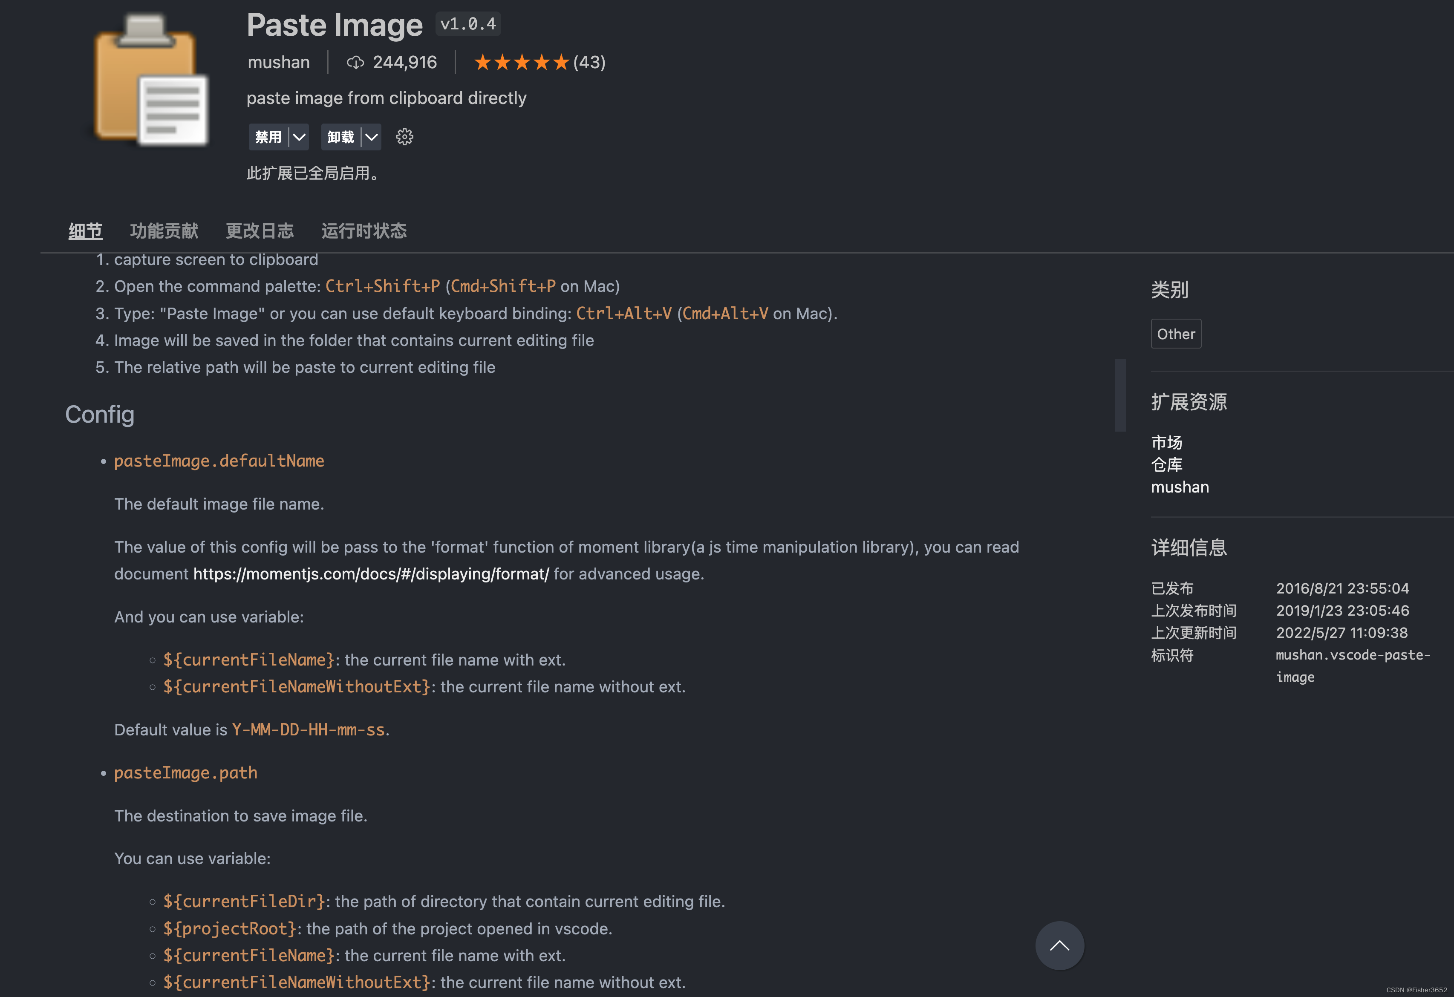Switch to the 功能贡献 tab
Viewport: 1454px width, 997px height.
[164, 231]
